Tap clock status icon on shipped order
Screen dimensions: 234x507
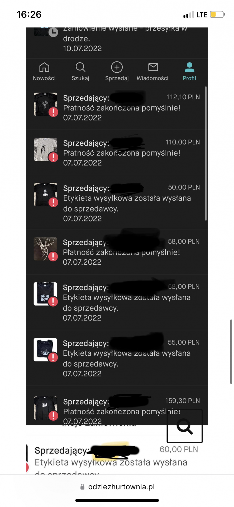coord(53,32)
